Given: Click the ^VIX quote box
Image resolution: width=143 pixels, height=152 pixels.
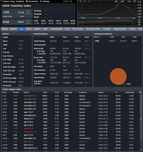Looking at the screenshot, I should [x=17, y=14].
